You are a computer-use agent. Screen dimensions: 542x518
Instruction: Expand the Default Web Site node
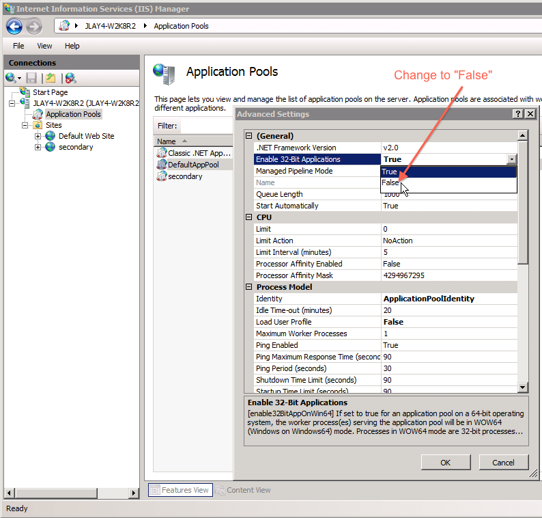click(38, 137)
